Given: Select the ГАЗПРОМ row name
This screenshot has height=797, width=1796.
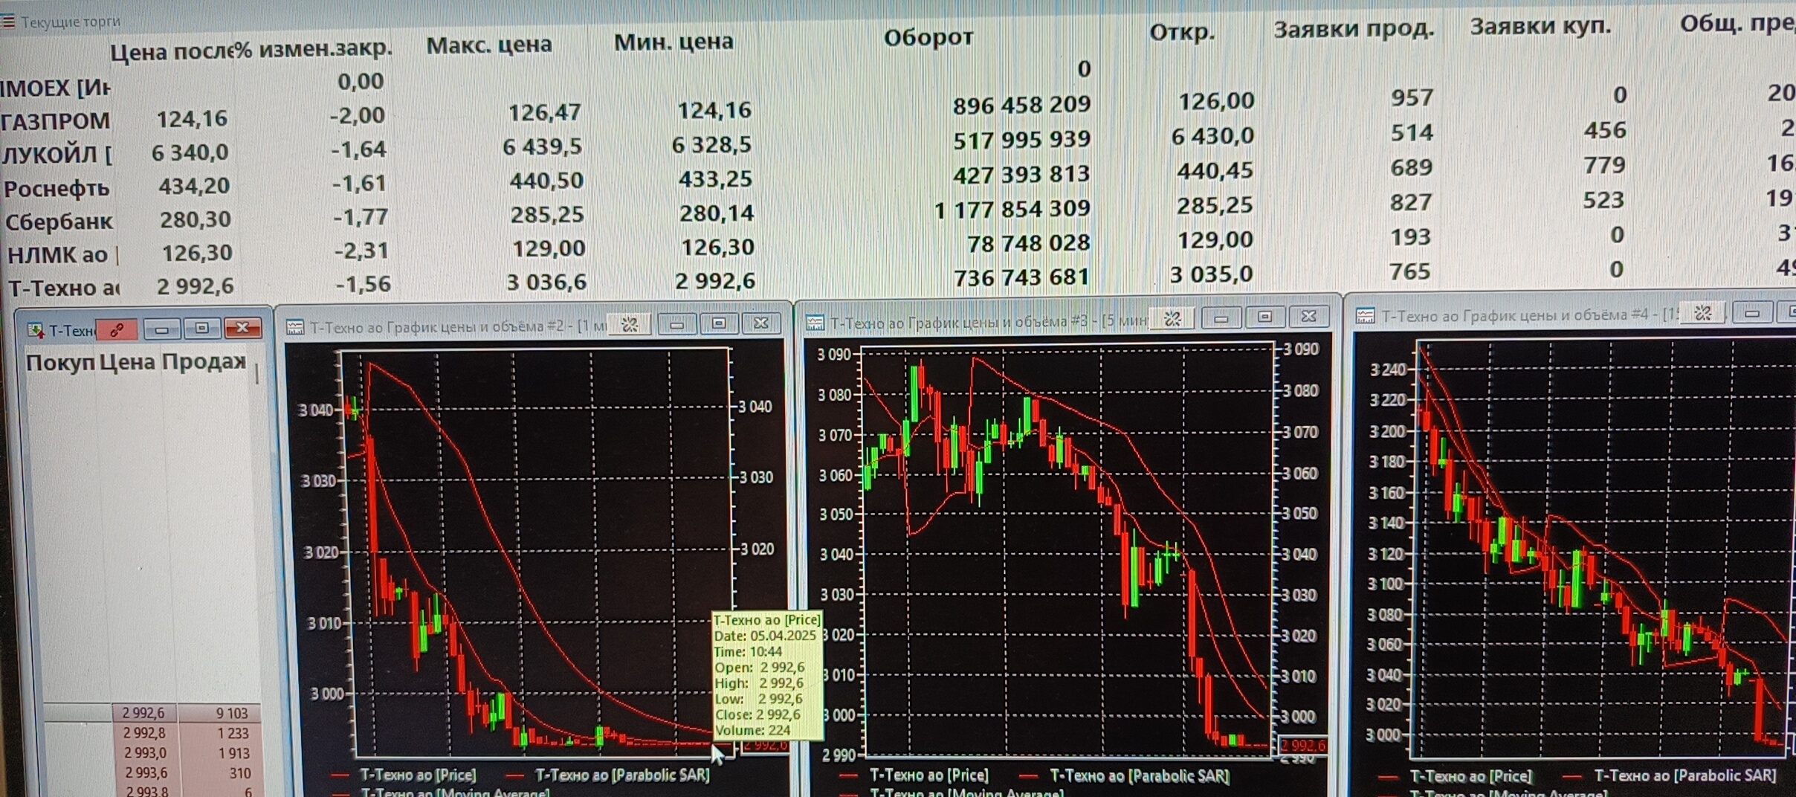Looking at the screenshot, I should [56, 120].
